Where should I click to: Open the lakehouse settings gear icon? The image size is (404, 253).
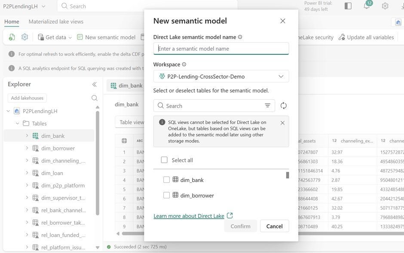24,37
